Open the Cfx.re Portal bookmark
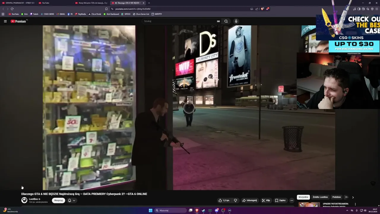This screenshot has width=380, height=214. coord(95,14)
